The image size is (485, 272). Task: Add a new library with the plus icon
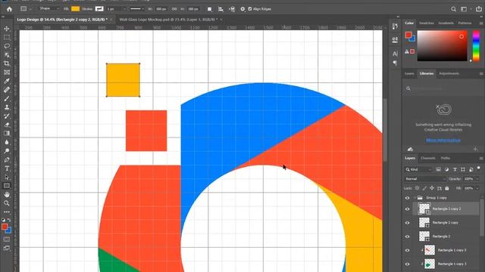coord(475,150)
